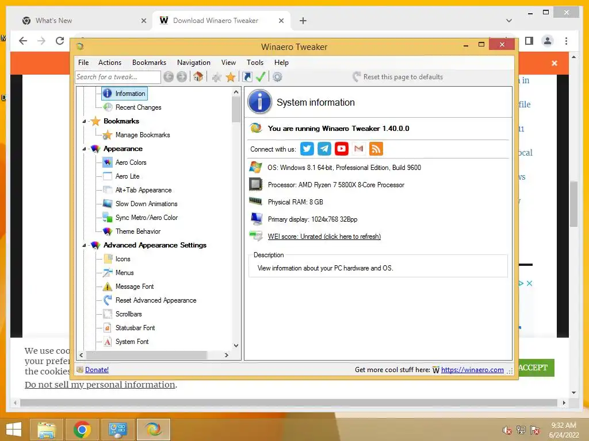Open the Gmail contact icon
589x441 pixels.
pyautogui.click(x=359, y=149)
